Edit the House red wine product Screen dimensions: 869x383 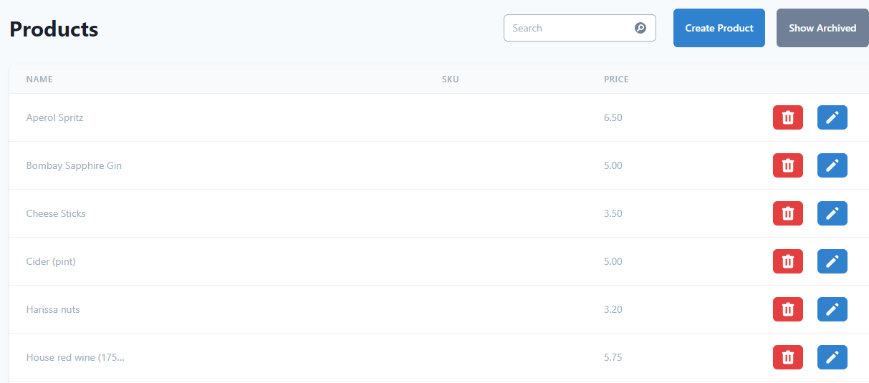click(x=832, y=357)
